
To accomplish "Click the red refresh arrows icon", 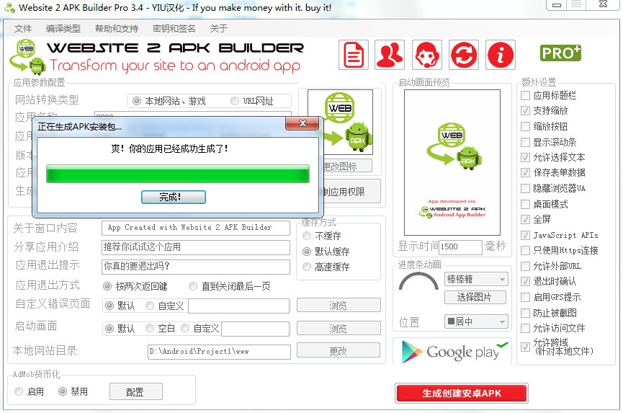I will coord(464,55).
